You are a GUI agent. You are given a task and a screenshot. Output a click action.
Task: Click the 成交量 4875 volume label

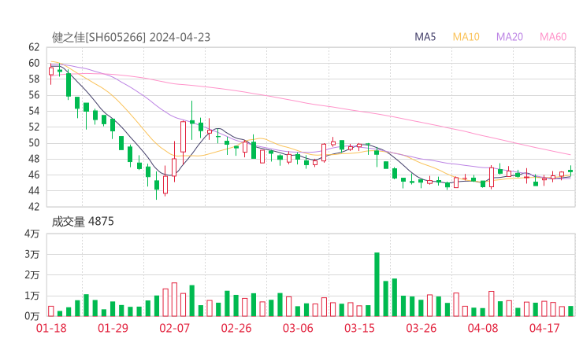click(83, 222)
